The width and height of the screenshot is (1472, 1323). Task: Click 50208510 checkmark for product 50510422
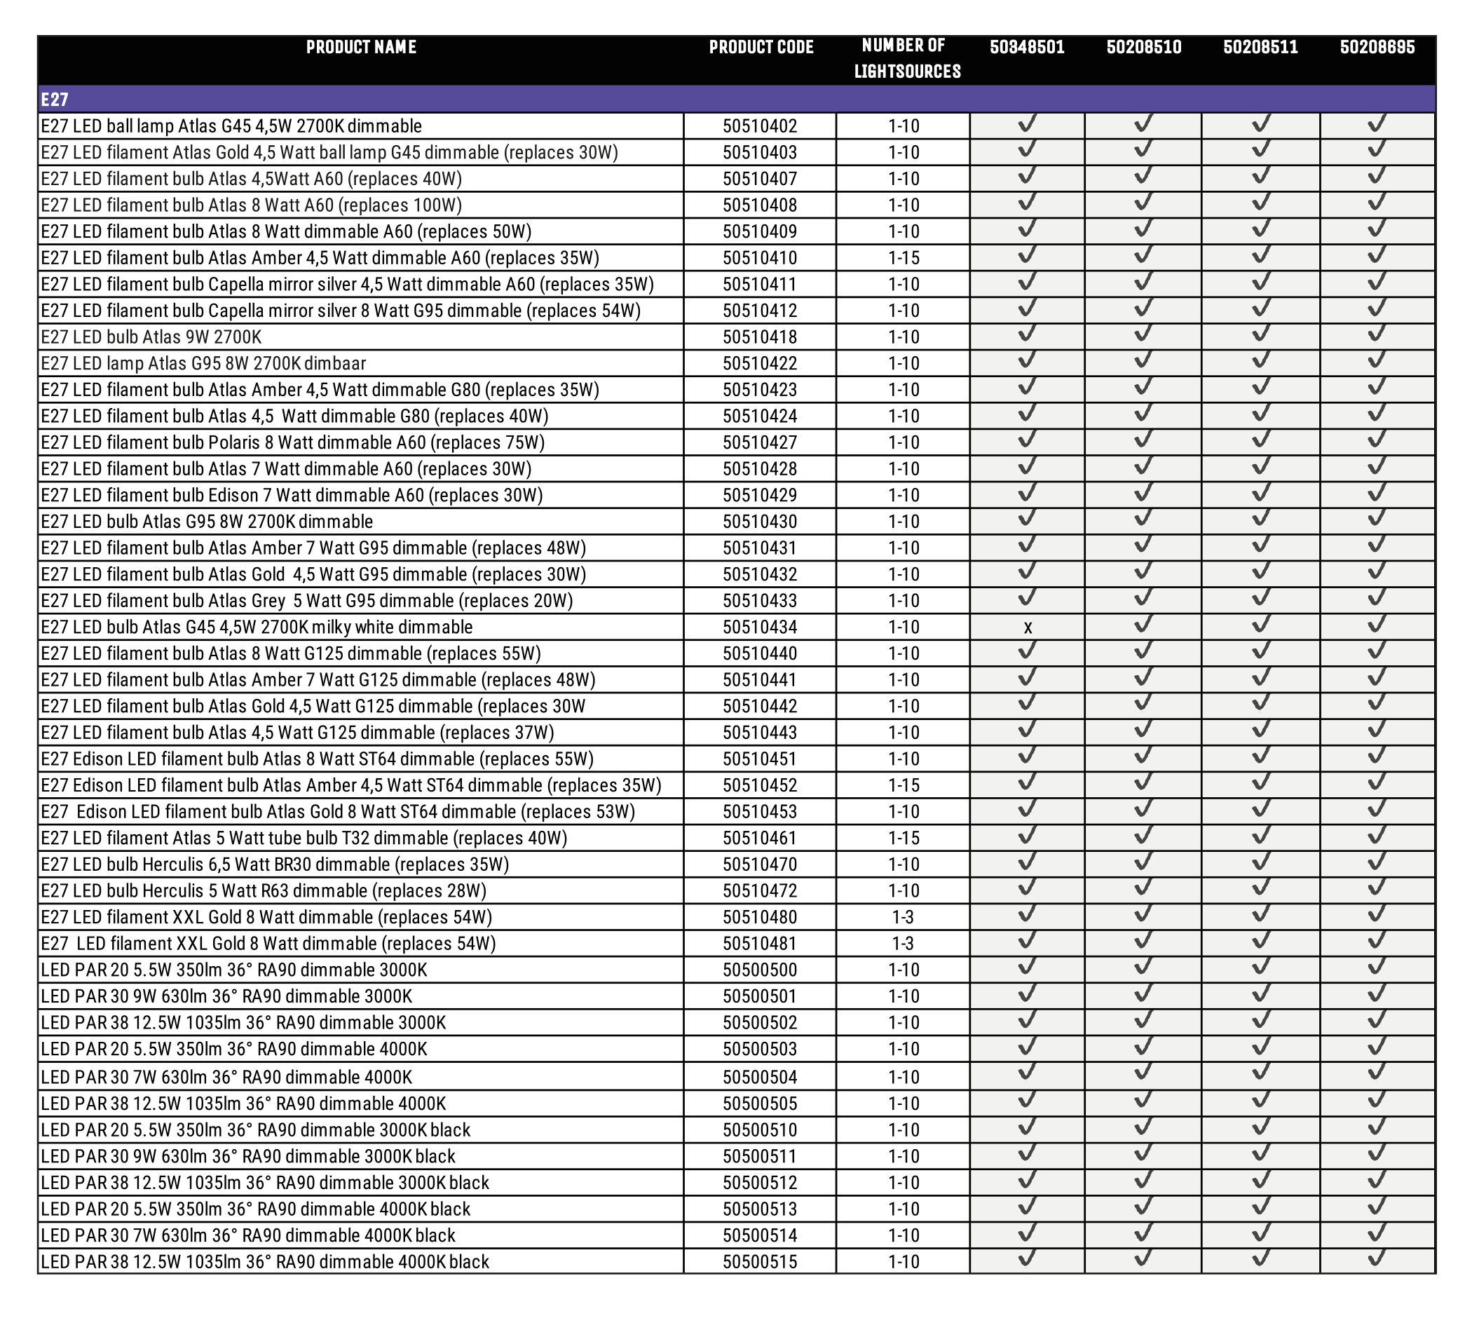tap(1143, 361)
